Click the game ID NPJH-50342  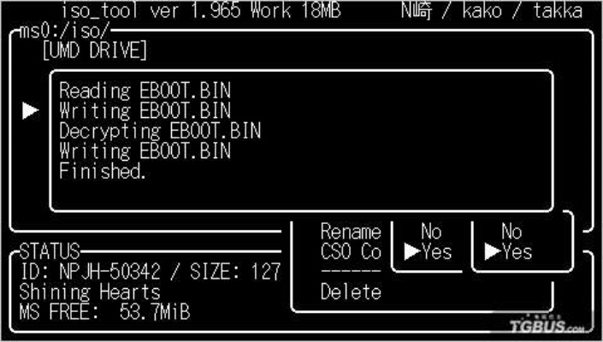pos(109,272)
